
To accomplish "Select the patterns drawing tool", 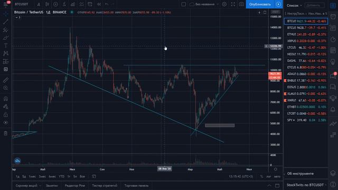I will (6, 53).
